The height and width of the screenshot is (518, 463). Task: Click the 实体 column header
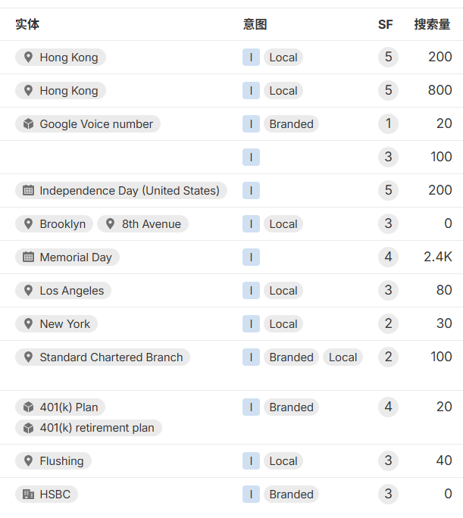(27, 24)
